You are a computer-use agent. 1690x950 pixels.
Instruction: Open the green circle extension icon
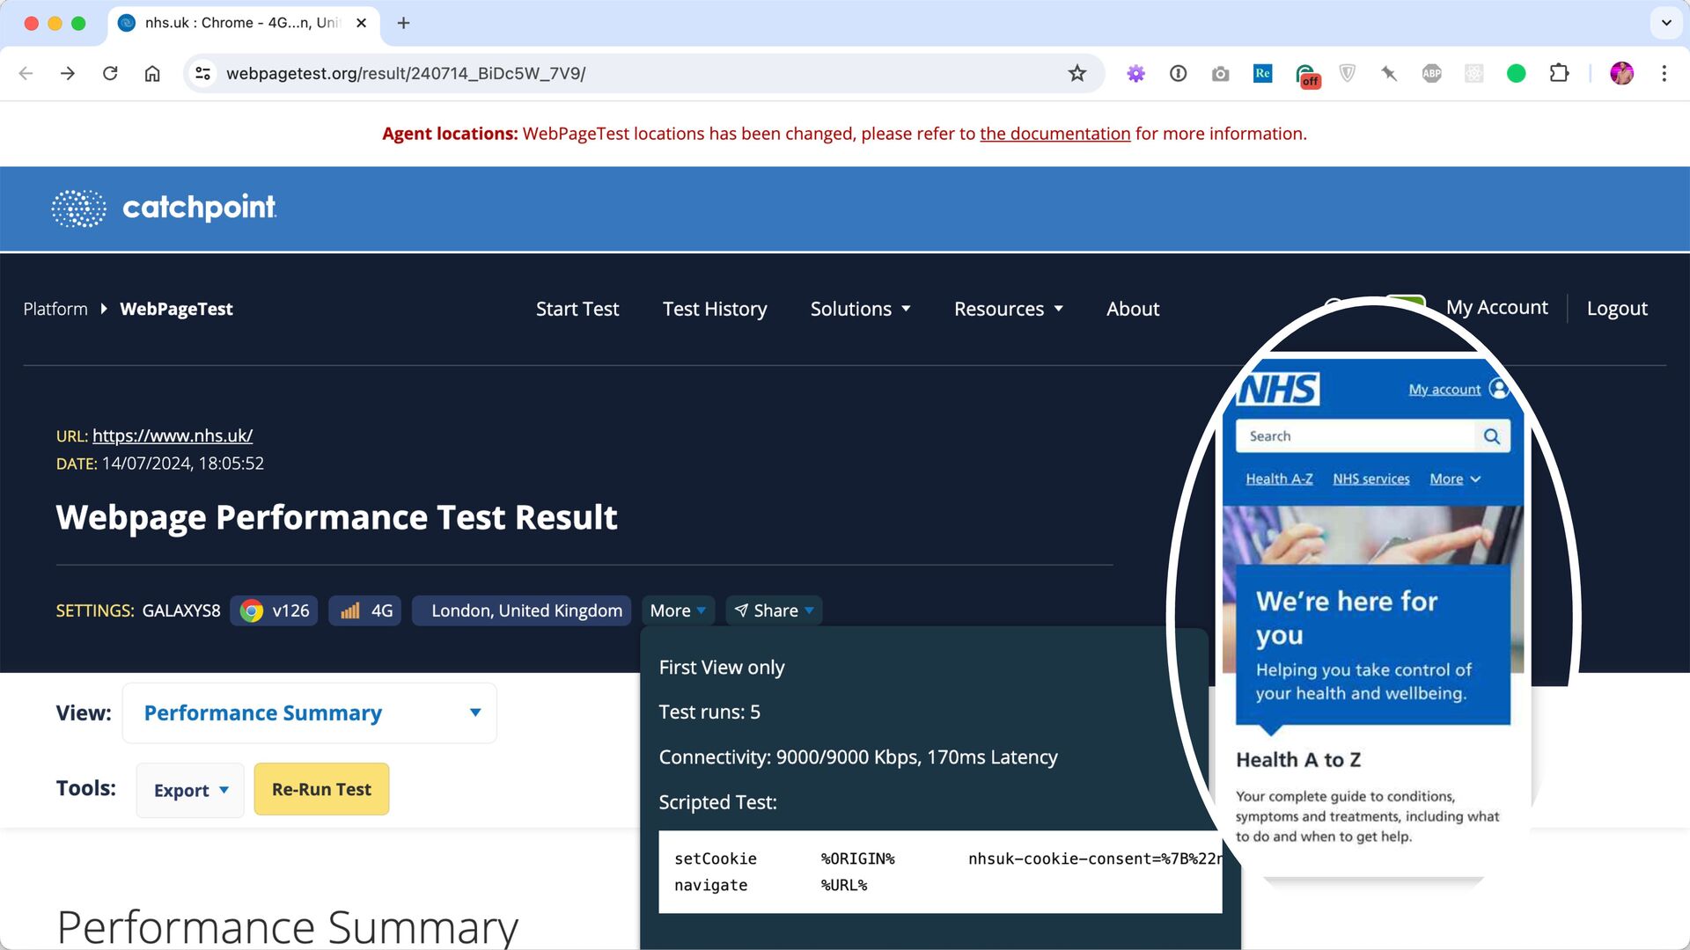(1516, 73)
